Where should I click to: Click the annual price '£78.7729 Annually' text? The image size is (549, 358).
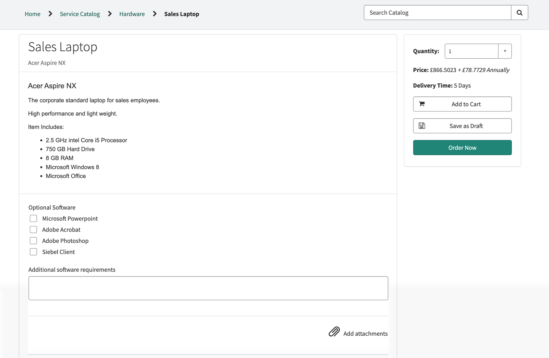click(x=486, y=70)
